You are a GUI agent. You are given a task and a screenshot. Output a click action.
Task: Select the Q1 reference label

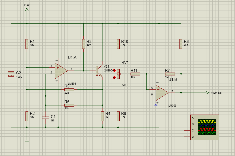(x=107, y=67)
